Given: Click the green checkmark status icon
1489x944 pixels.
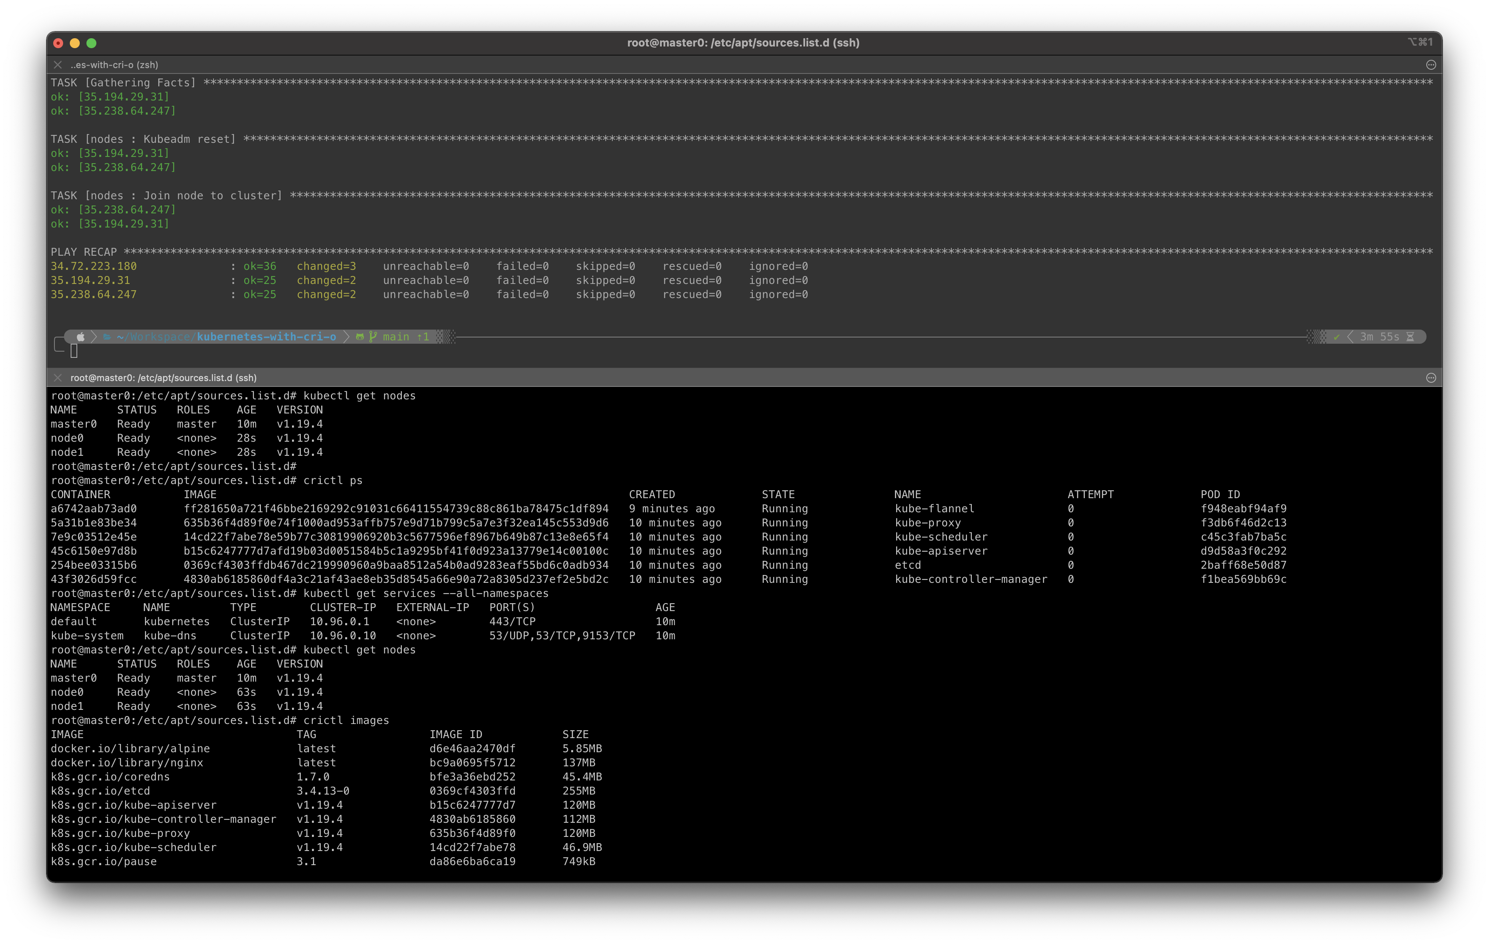Looking at the screenshot, I should pos(1336,337).
